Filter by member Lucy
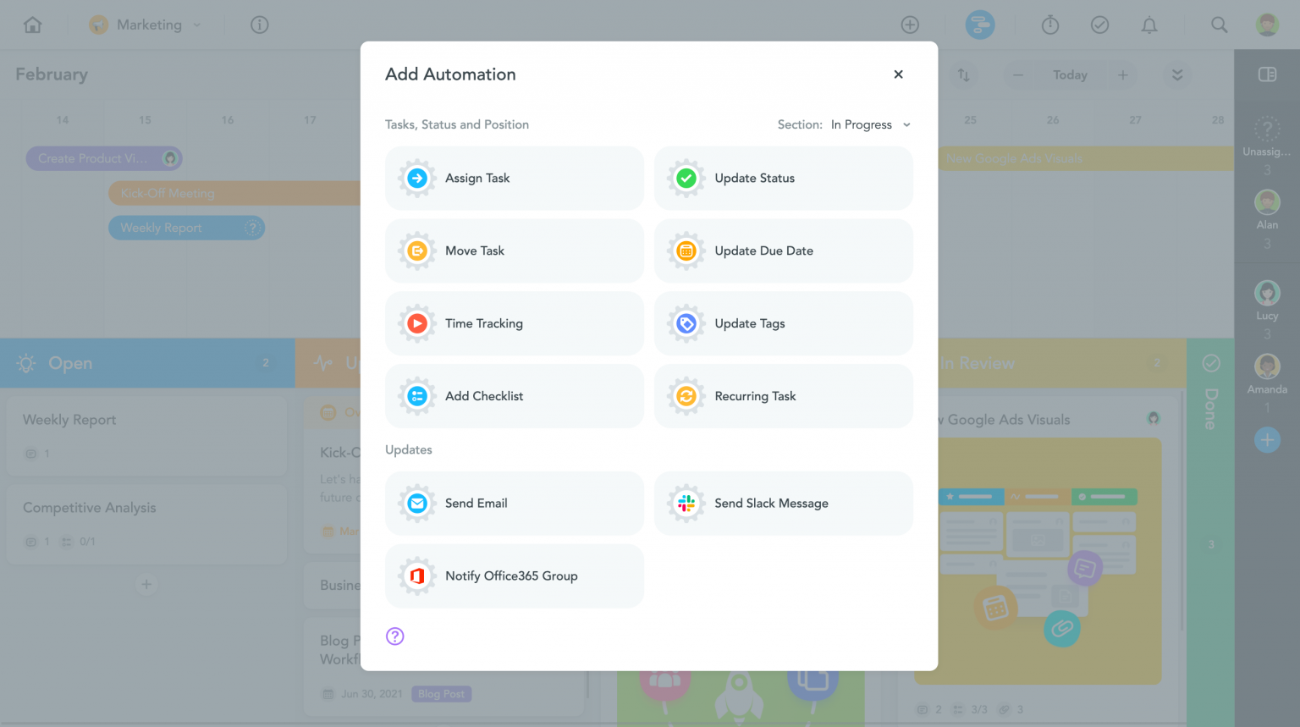Screen dimensions: 1300x727 1267,300
